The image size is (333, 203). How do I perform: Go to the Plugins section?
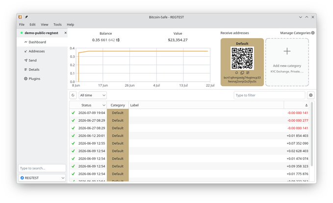pos(42,78)
